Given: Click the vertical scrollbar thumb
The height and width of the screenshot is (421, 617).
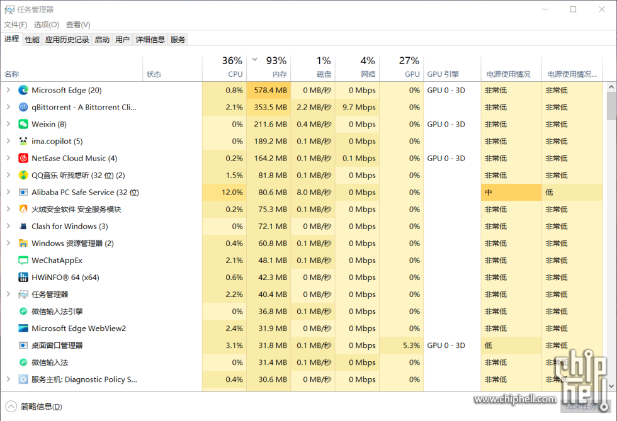Looking at the screenshot, I should (x=611, y=106).
